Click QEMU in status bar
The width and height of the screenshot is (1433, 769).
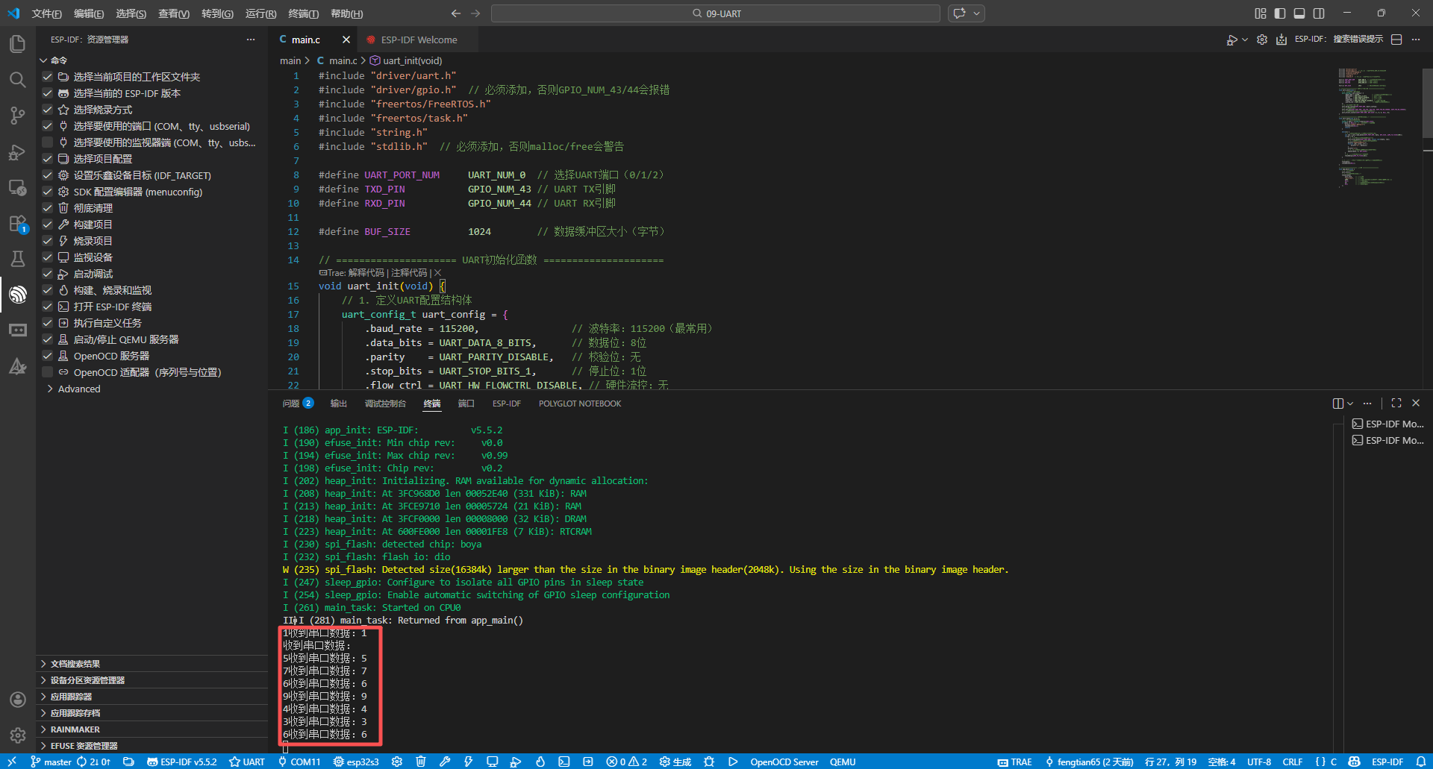(x=843, y=762)
